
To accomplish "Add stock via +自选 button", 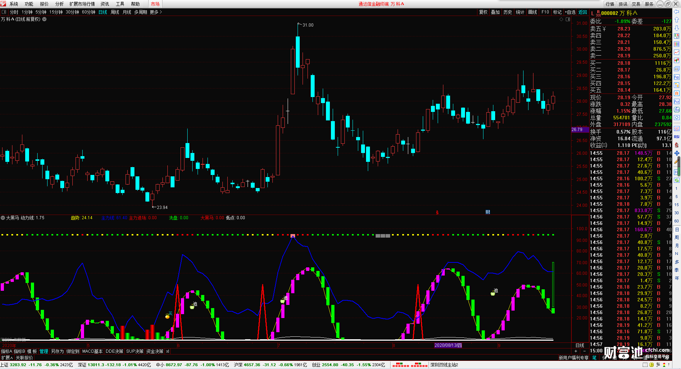I will tap(570, 12).
